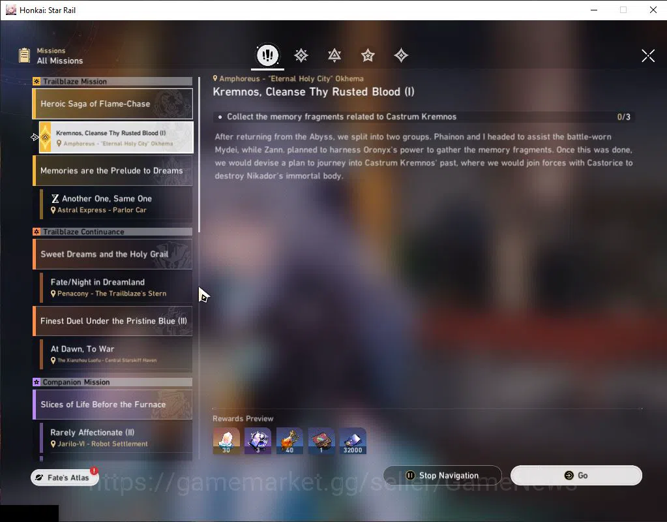This screenshot has height=522, width=667.
Task: Open Fate/Night in Dreamland mission
Action: click(x=116, y=287)
